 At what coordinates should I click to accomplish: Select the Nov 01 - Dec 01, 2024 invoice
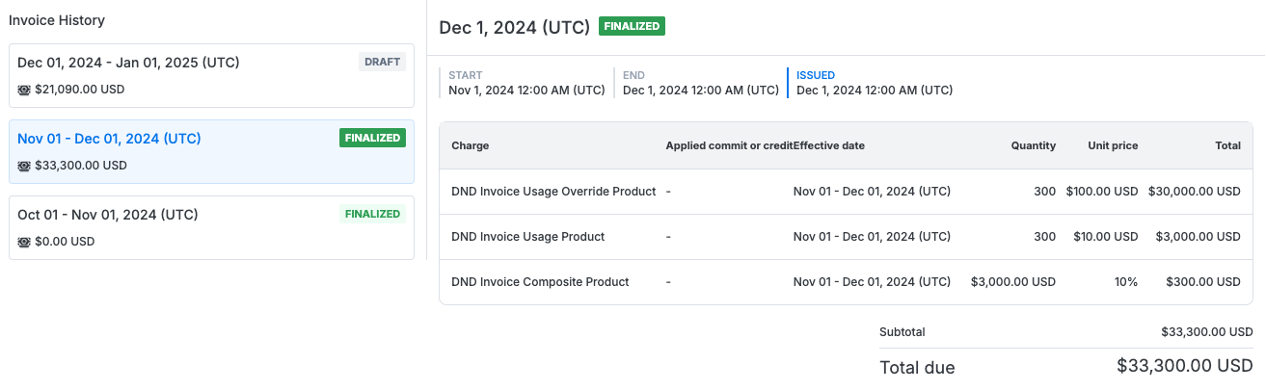point(109,139)
